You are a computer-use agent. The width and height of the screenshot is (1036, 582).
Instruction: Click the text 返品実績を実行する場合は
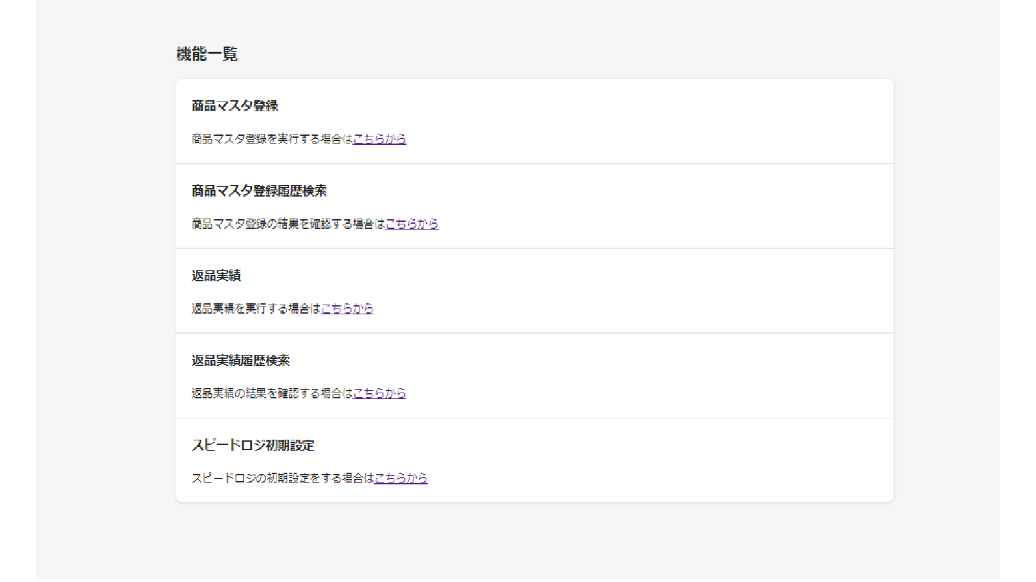pyautogui.click(x=256, y=308)
